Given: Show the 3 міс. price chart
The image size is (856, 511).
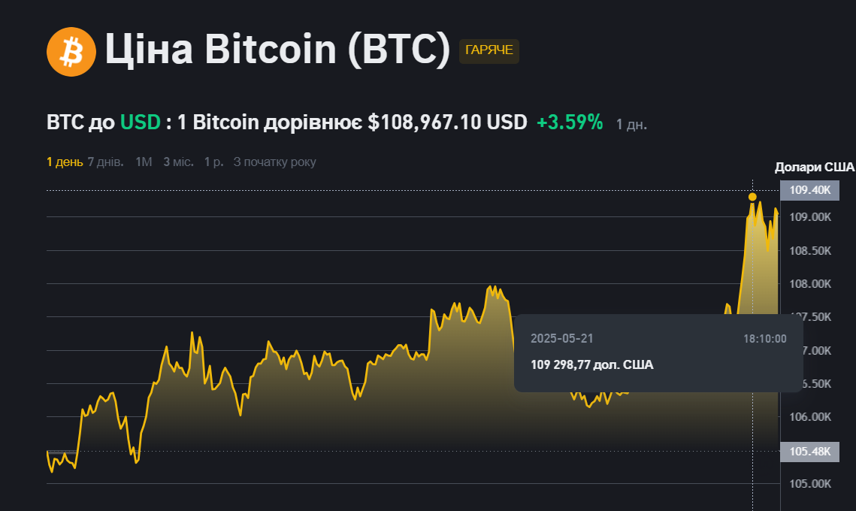Looking at the screenshot, I should pyautogui.click(x=178, y=162).
